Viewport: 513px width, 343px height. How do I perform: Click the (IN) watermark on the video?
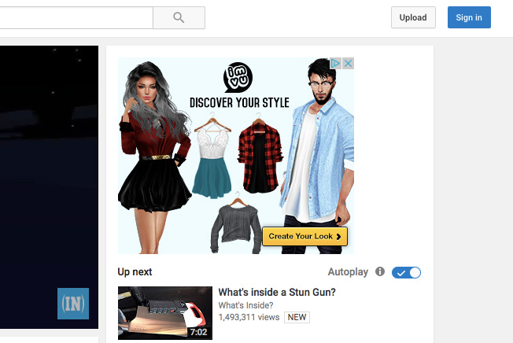coord(73,304)
